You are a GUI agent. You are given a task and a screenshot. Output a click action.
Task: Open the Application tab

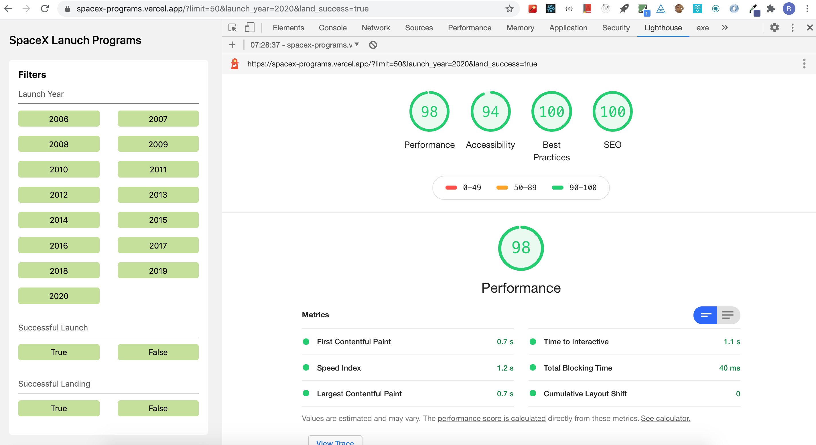(x=568, y=28)
